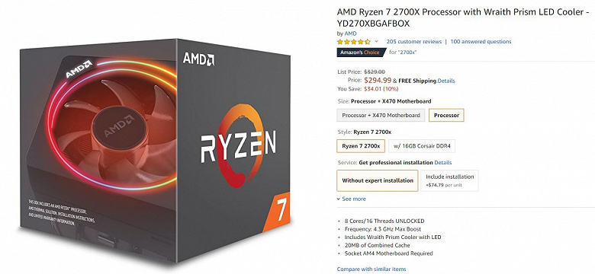Image resolution: width=595 pixels, height=274 pixels.
Task: Open the rating dropdown arrow beside stars
Action: [x=376, y=41]
